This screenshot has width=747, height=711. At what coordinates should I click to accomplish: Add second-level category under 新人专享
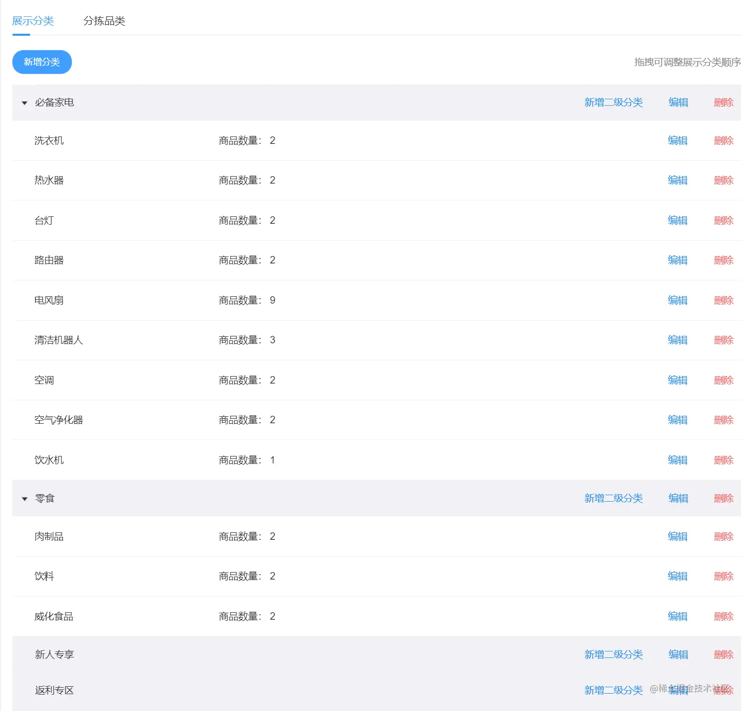[x=613, y=654]
